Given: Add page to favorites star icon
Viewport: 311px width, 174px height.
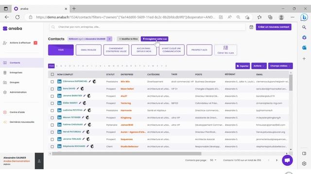Looking at the screenshot, I should click(247, 17).
